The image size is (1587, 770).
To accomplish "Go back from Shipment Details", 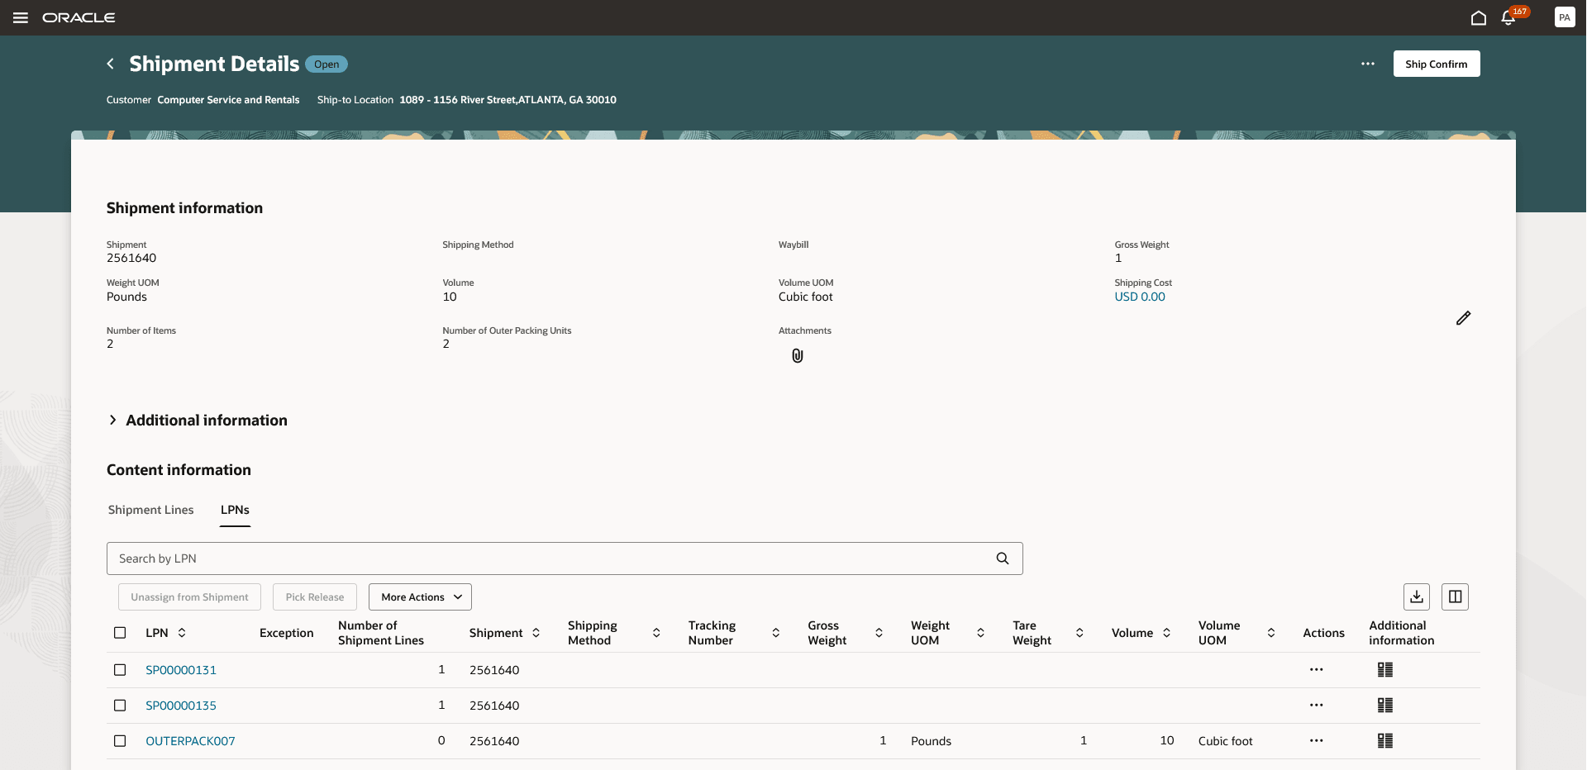I will point(111,64).
